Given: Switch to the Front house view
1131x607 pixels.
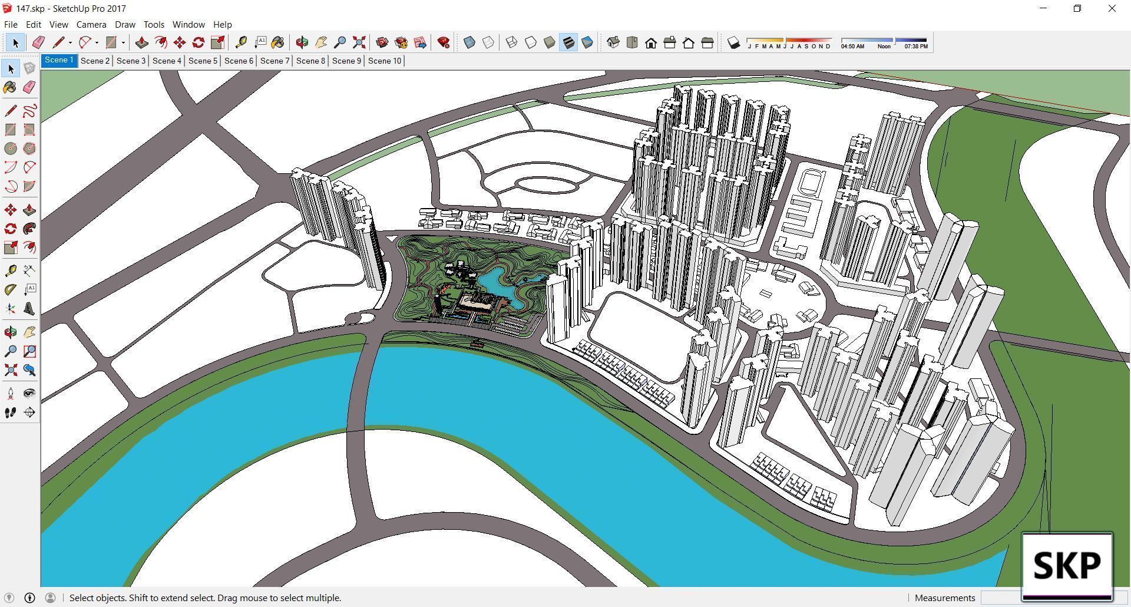Looking at the screenshot, I should (651, 42).
